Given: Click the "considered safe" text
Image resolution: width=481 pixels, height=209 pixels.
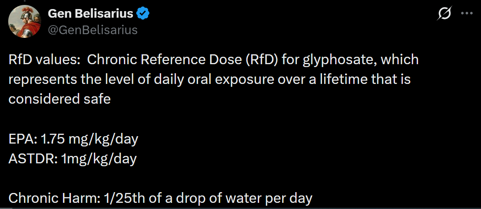Looking at the screenshot, I should point(59,99).
